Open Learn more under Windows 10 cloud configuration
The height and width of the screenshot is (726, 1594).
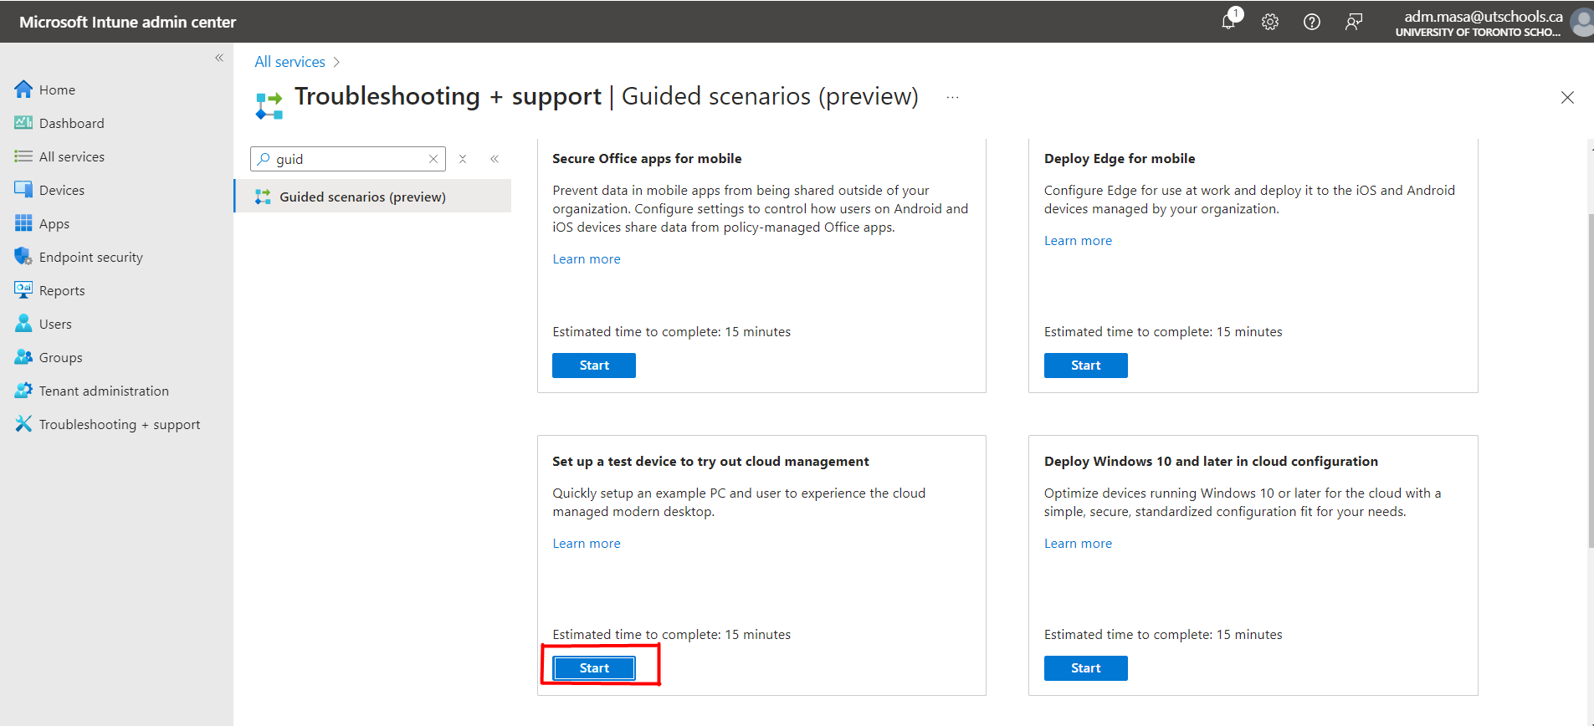(x=1078, y=544)
